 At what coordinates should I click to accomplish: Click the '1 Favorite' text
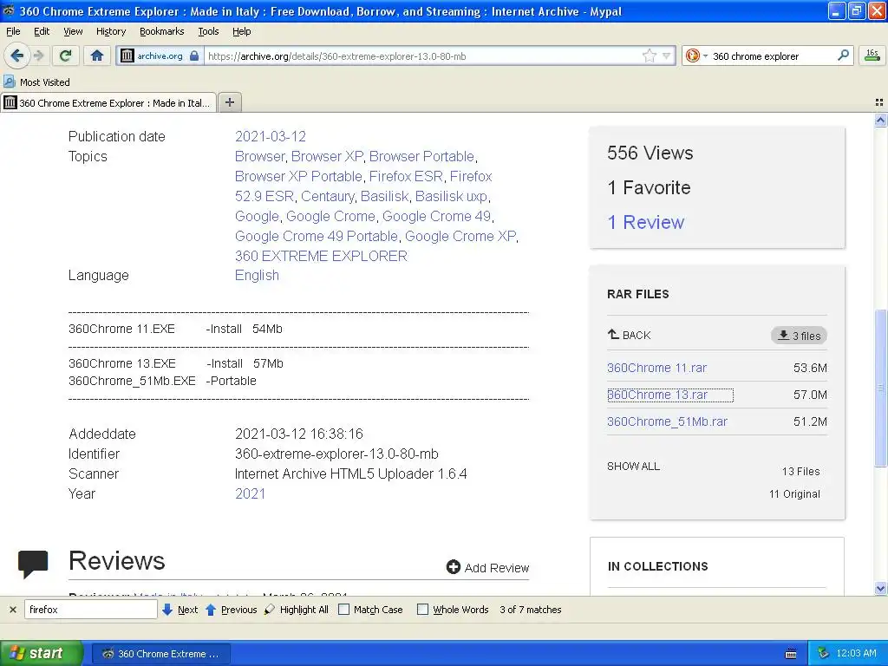pos(649,187)
